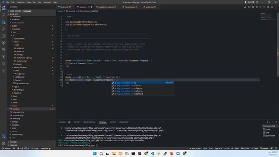Open errors and warnings status indicator
Image resolution: width=279 pixels, height=157 pixels.
(23, 148)
